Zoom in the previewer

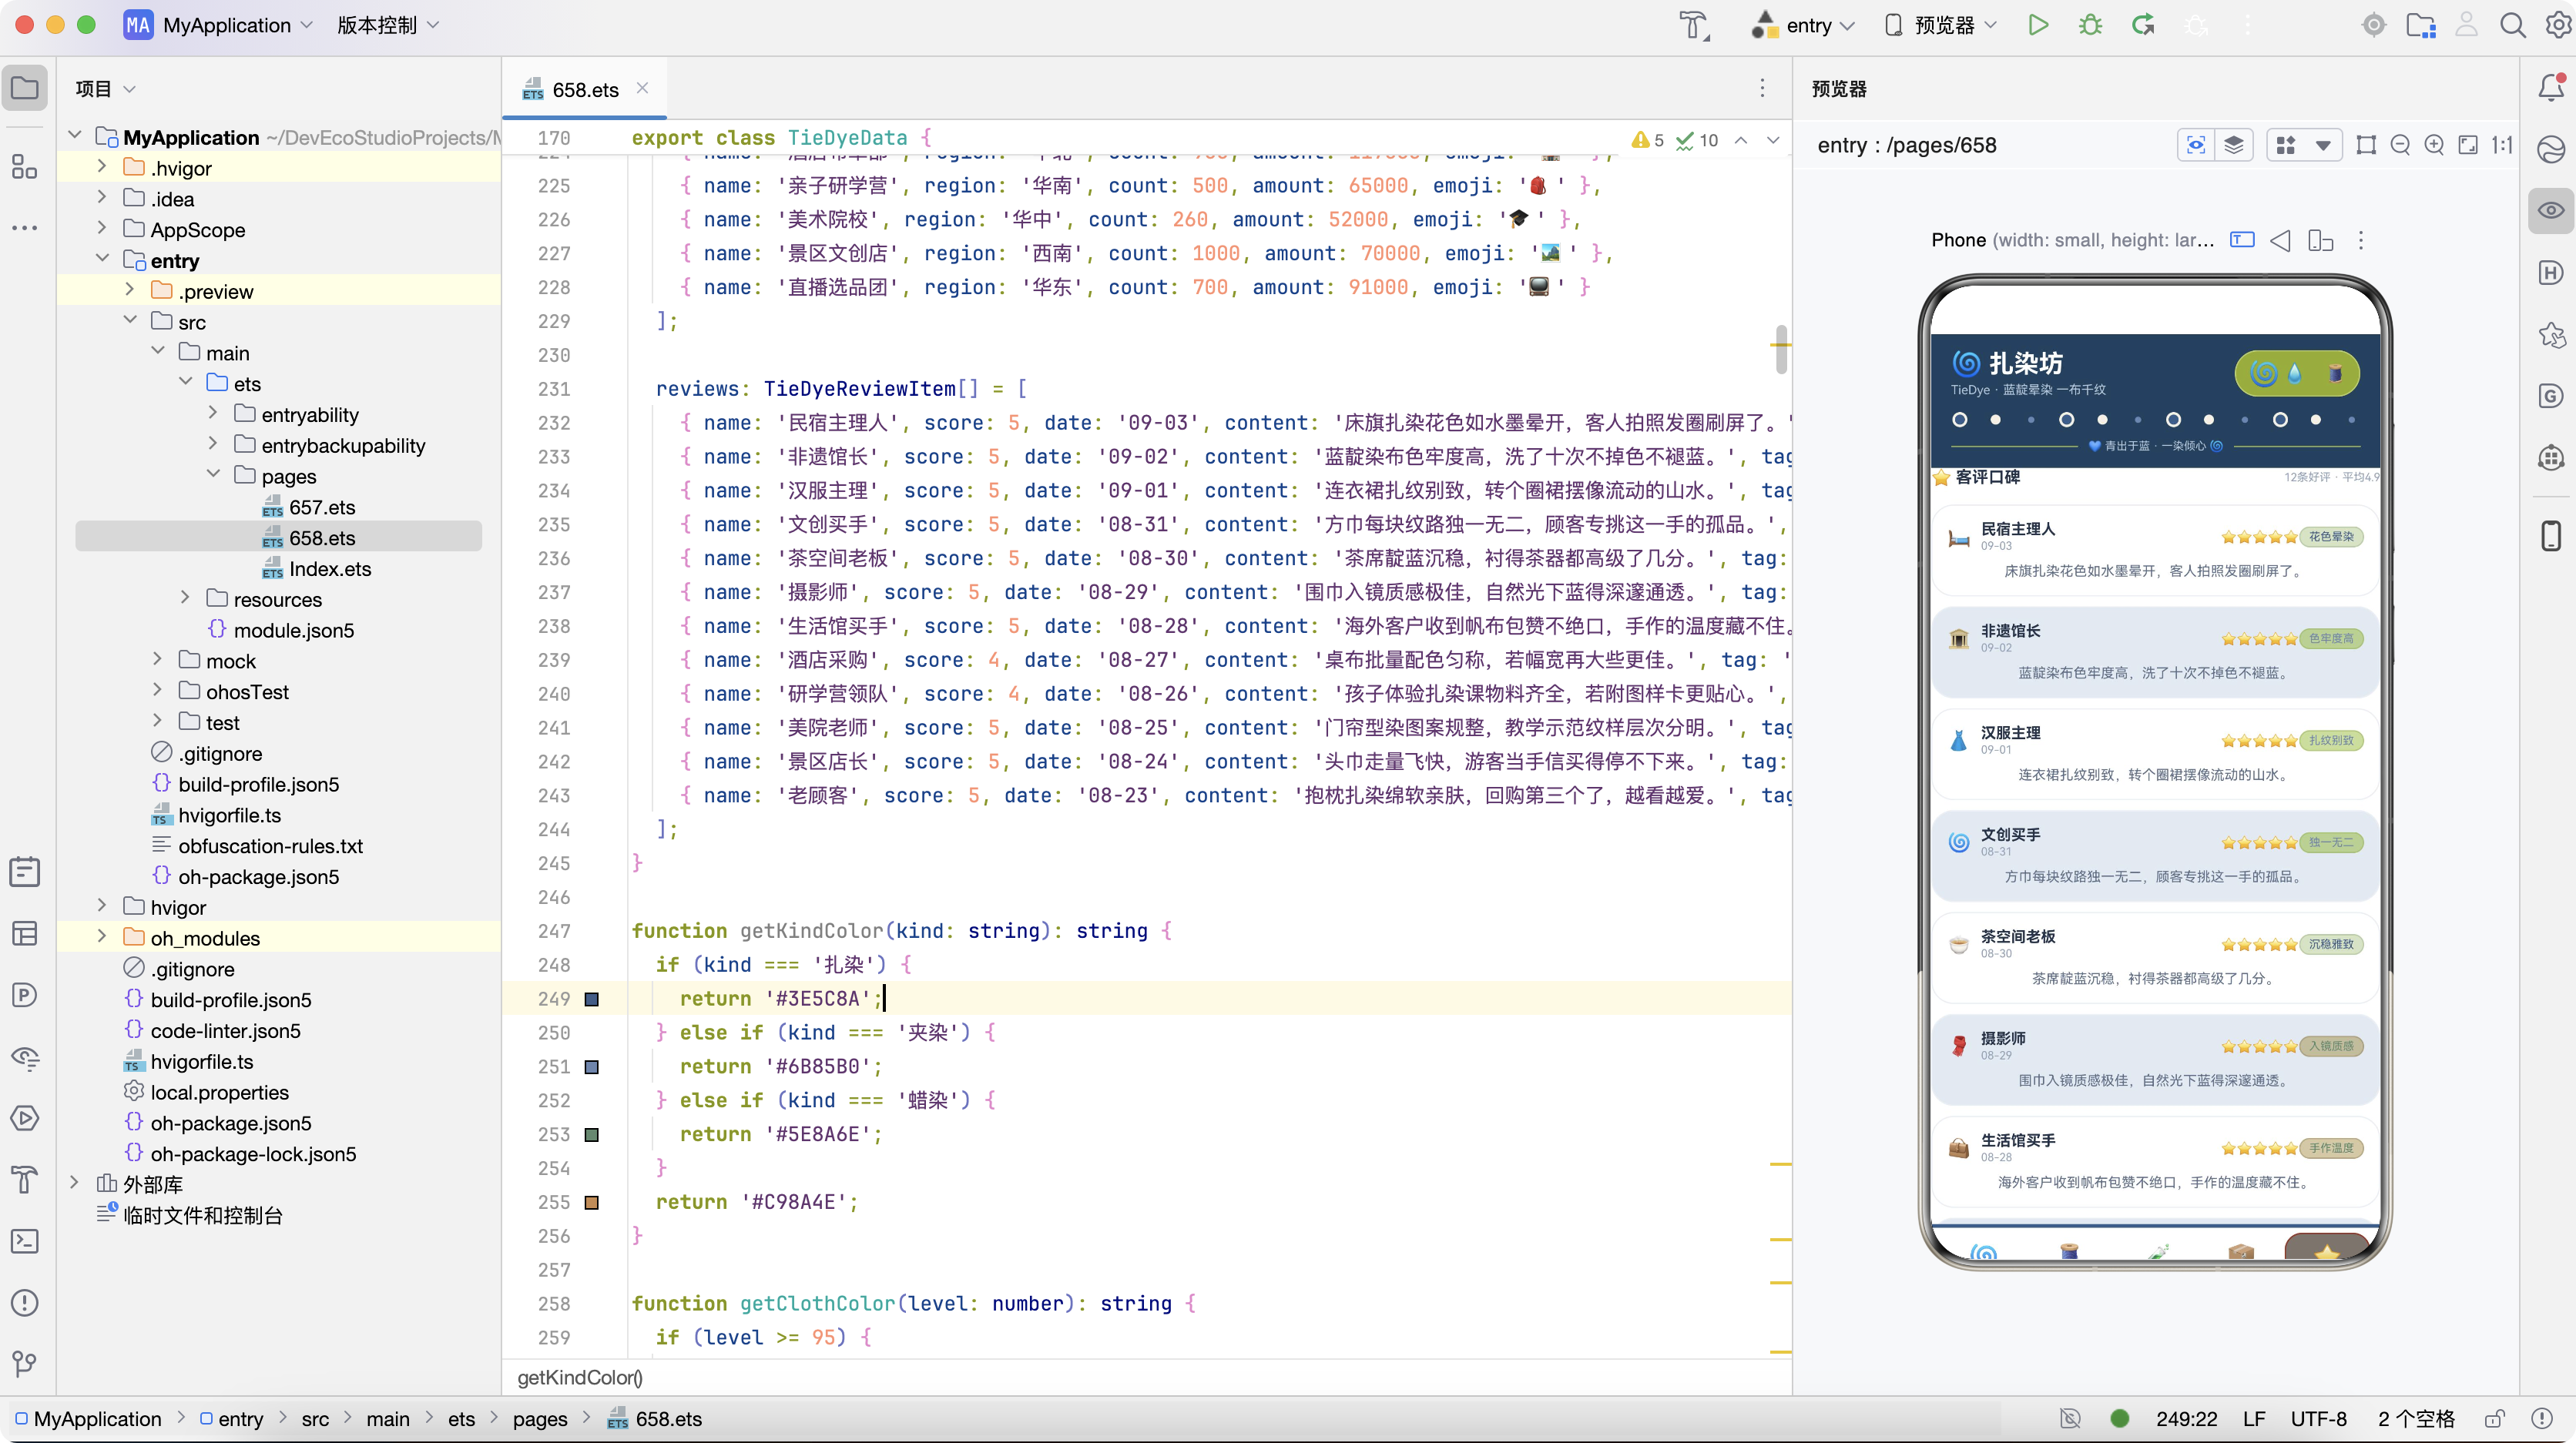pyautogui.click(x=2434, y=146)
